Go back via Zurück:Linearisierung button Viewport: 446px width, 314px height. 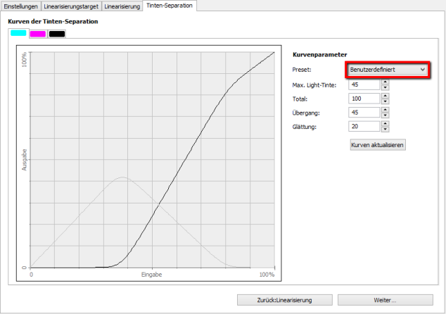point(285,300)
